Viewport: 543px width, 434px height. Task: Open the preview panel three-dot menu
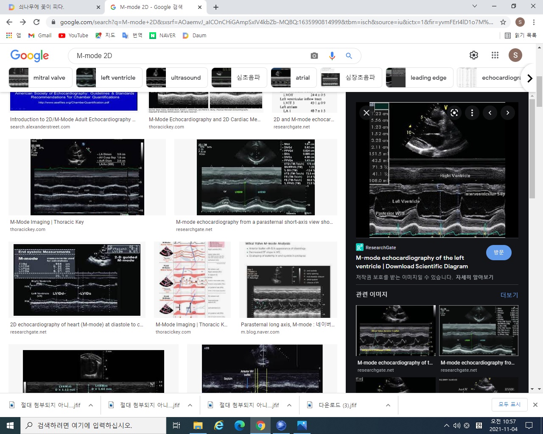[472, 113]
